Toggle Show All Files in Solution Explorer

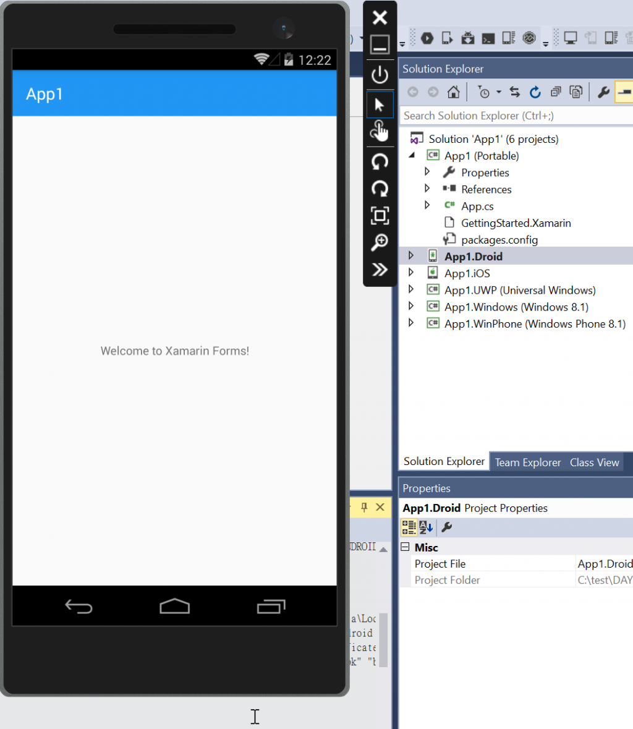576,92
